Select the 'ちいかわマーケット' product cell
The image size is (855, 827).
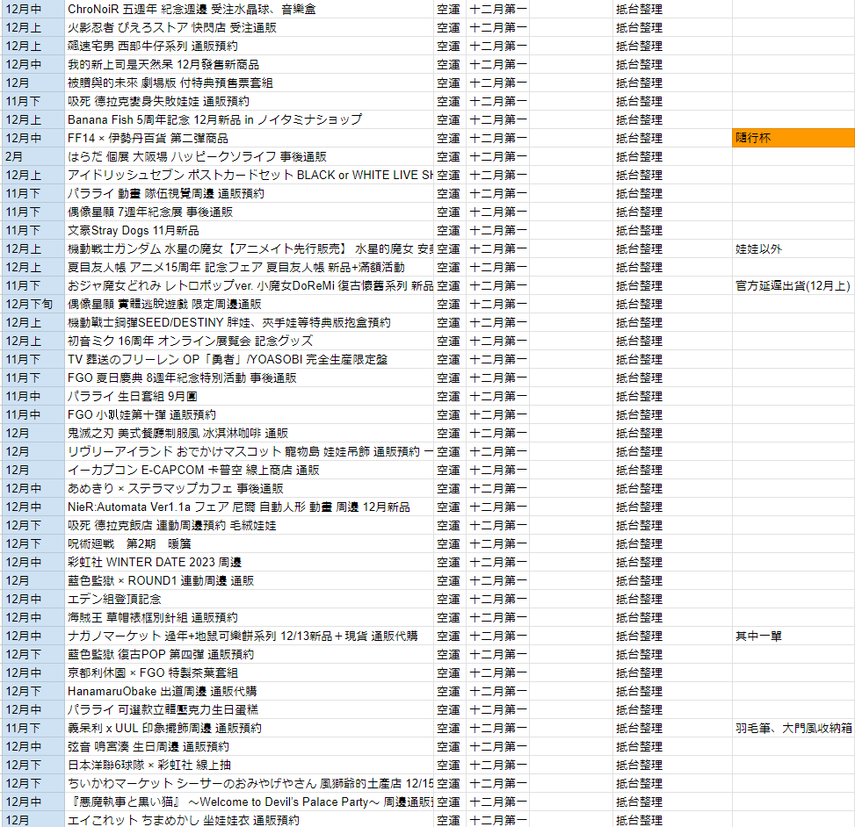(250, 783)
